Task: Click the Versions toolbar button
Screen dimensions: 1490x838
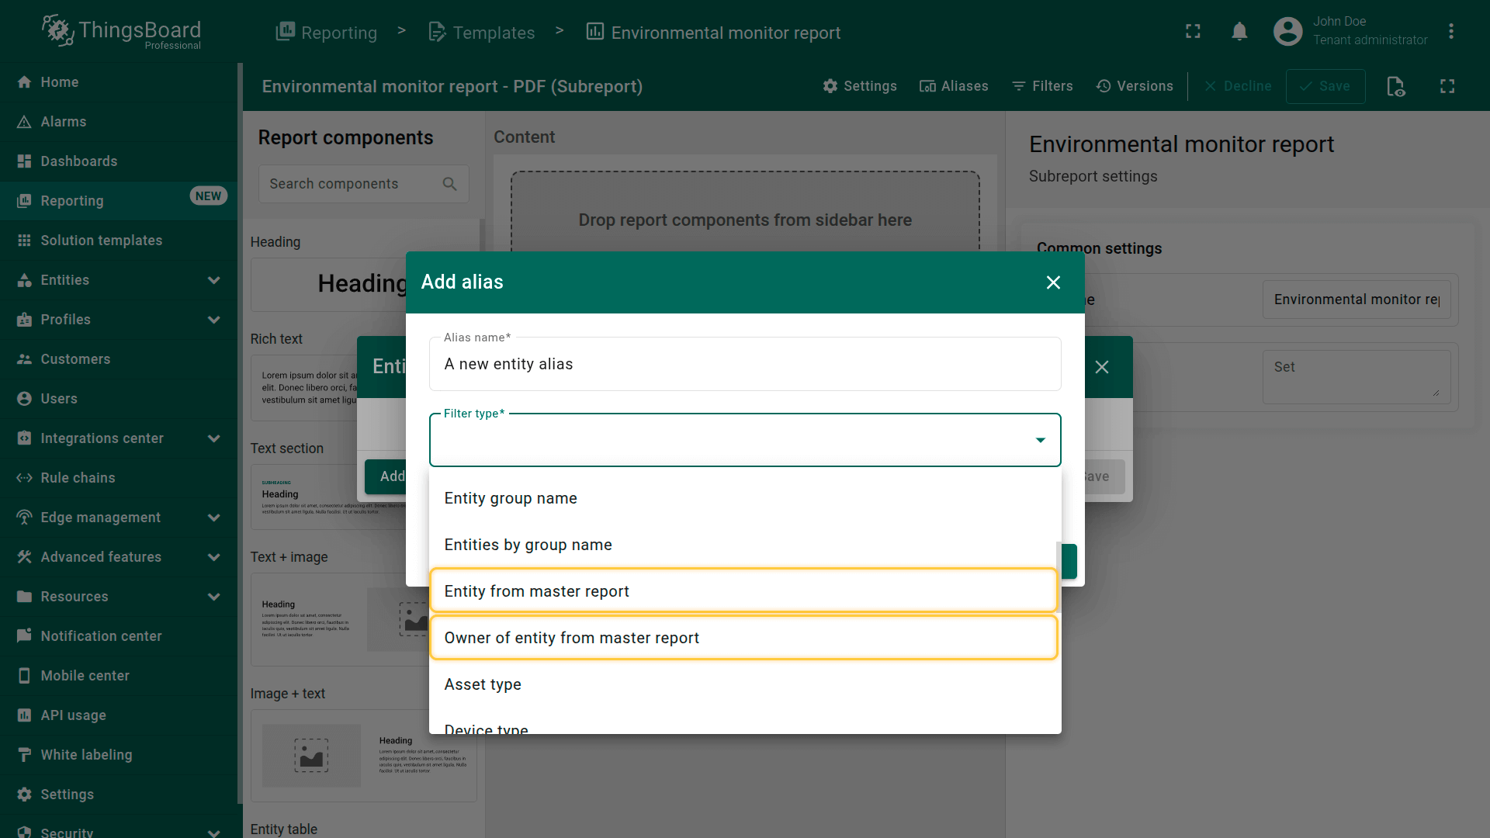Action: (1135, 86)
